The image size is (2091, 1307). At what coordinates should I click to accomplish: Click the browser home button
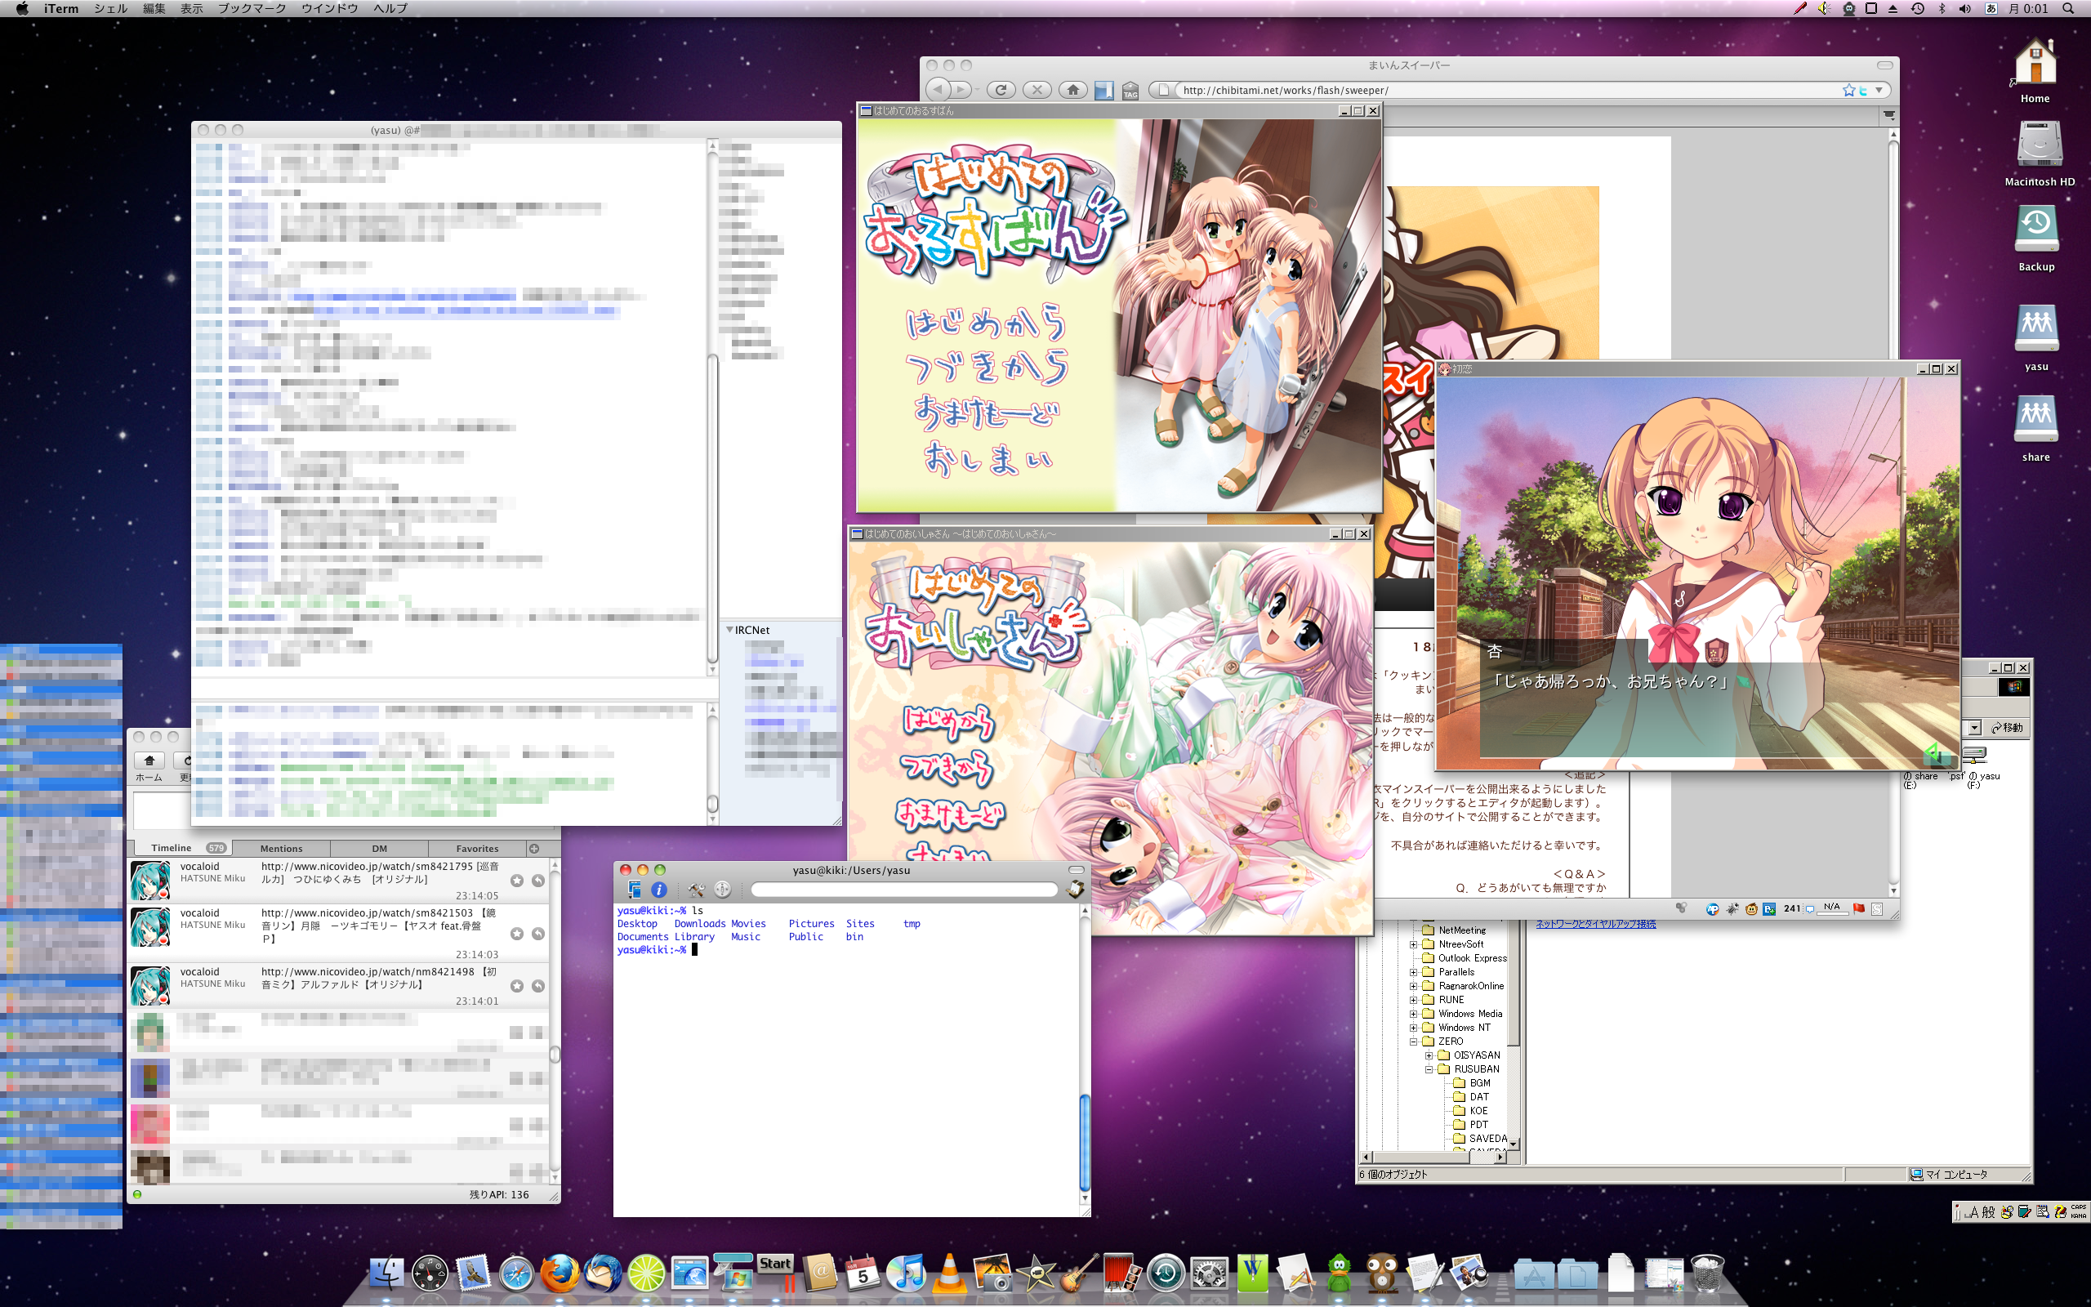click(x=1072, y=89)
